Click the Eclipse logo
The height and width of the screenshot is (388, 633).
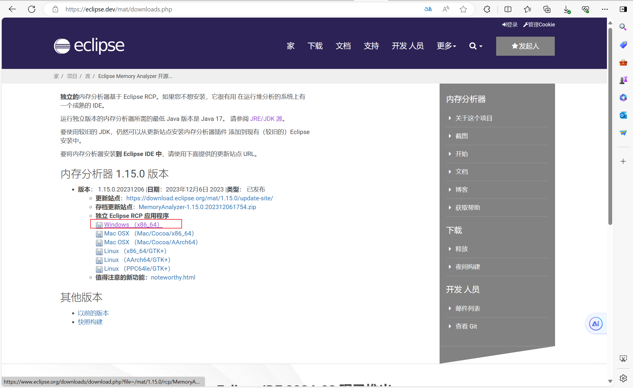pyautogui.click(x=89, y=46)
